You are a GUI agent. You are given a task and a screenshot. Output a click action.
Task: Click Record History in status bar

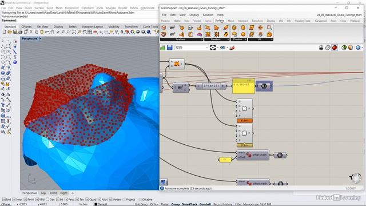[223, 204]
